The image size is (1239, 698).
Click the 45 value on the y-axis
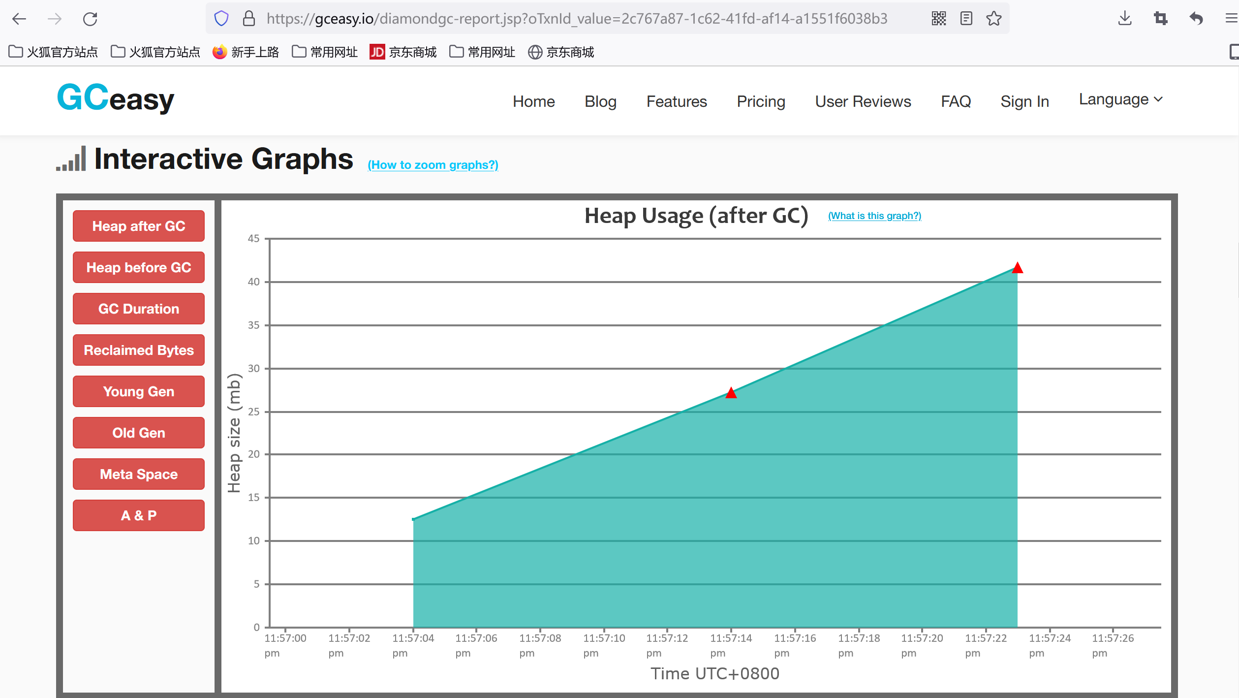[x=253, y=239]
